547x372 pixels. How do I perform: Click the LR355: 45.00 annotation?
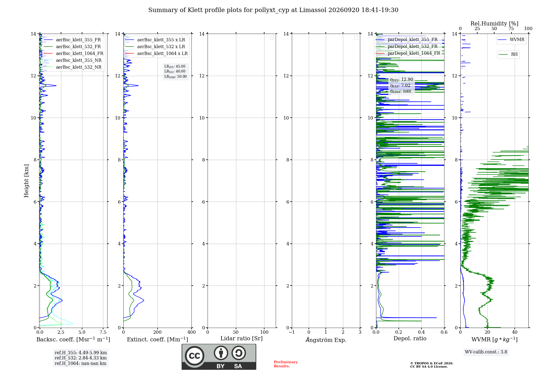[x=175, y=66]
